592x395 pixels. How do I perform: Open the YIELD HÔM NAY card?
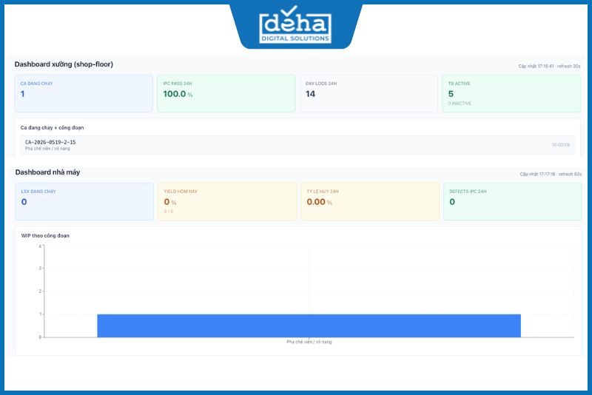pyautogui.click(x=227, y=201)
